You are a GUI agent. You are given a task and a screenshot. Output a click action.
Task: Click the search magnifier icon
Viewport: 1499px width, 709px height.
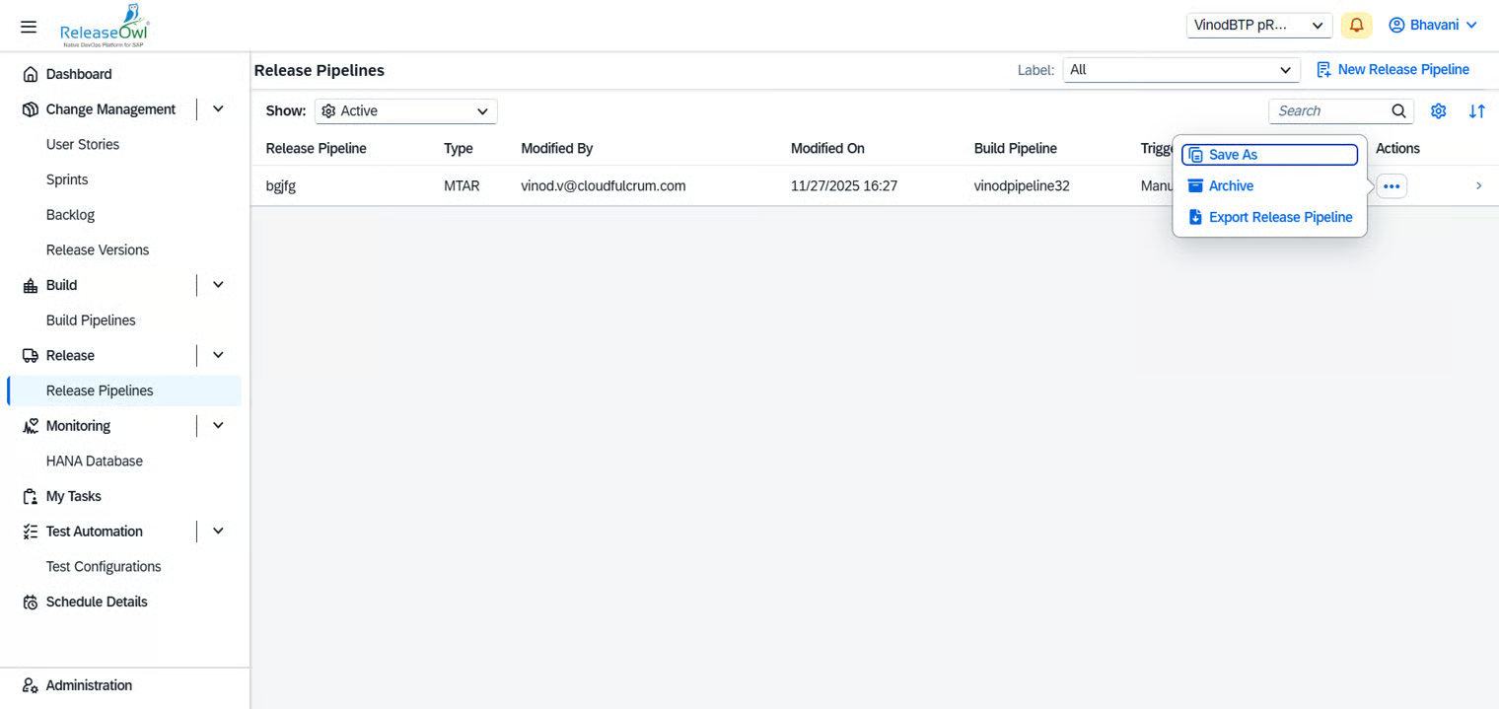click(x=1398, y=111)
